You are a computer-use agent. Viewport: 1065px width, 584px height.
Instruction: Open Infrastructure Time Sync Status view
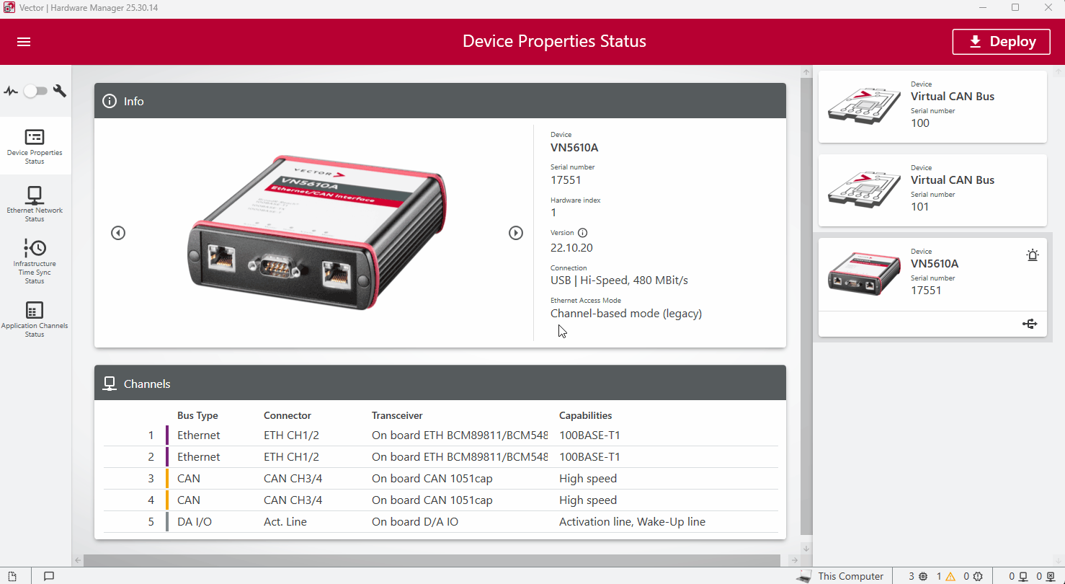pos(35,261)
